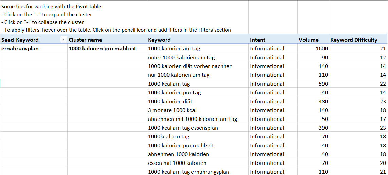Select the keyword '1000 kcal am tag'
The width and height of the screenshot is (388, 175).
[198, 84]
